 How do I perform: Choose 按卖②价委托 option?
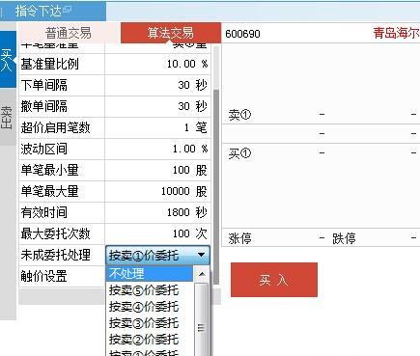(150, 340)
